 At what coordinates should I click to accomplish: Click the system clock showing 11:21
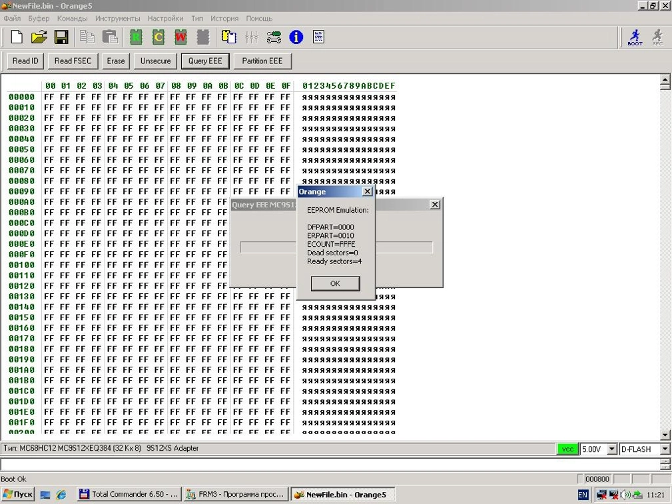[656, 495]
